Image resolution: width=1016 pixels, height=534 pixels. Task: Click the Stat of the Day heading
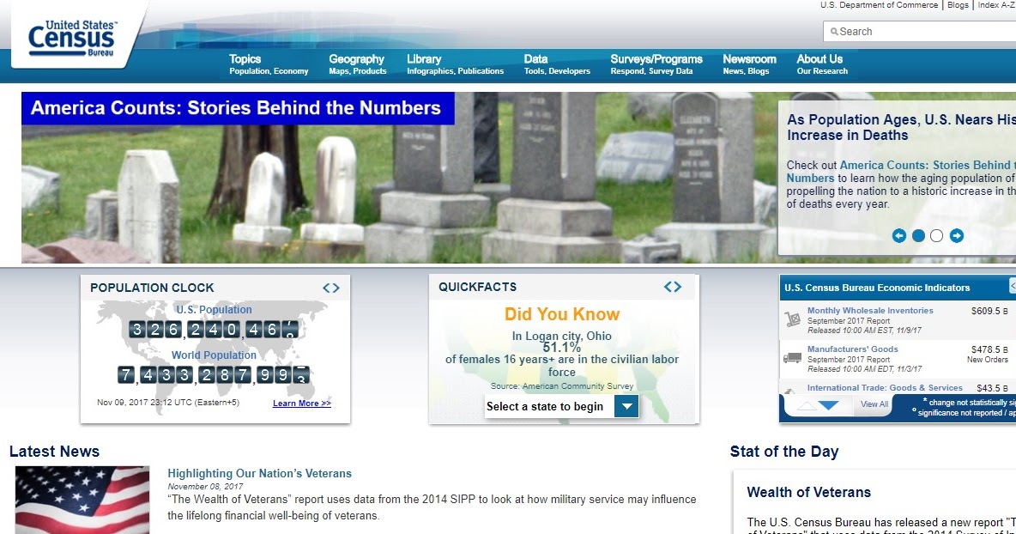[784, 452]
